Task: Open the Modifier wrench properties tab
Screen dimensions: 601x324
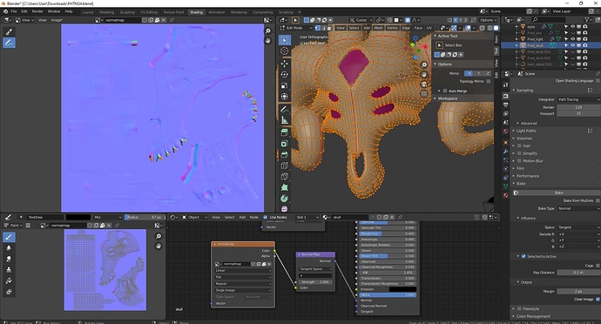Action: coord(505,151)
